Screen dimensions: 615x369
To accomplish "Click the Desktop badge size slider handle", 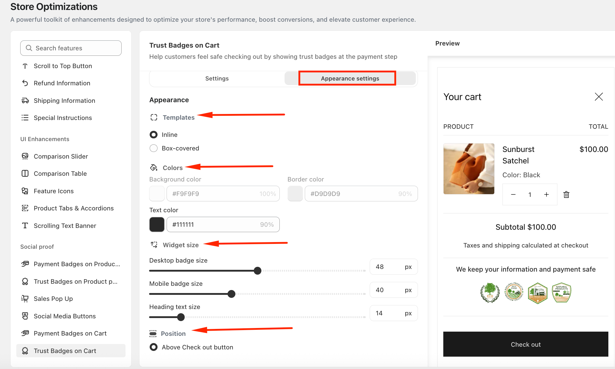I will 257,271.
